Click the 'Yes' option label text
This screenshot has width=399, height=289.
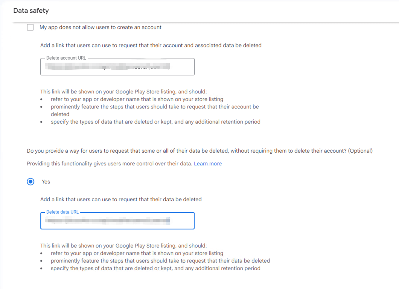[46, 182]
